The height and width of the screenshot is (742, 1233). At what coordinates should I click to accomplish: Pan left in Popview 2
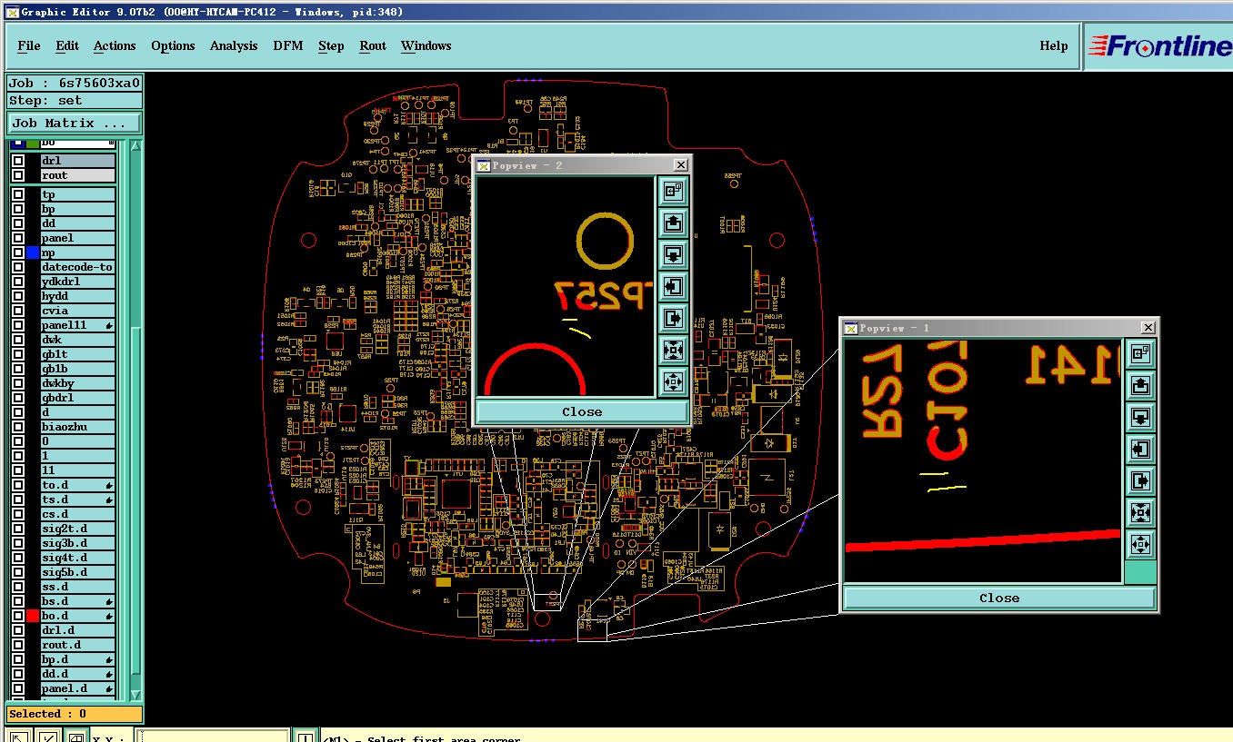tap(673, 287)
